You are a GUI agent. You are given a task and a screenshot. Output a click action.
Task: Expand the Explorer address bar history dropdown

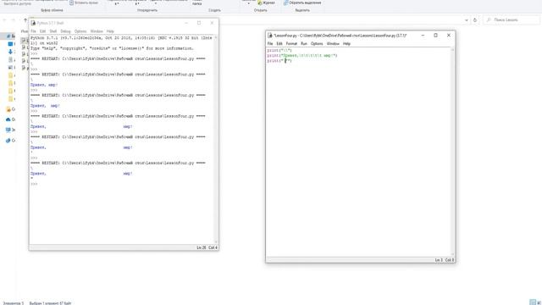pyautogui.click(x=467, y=20)
